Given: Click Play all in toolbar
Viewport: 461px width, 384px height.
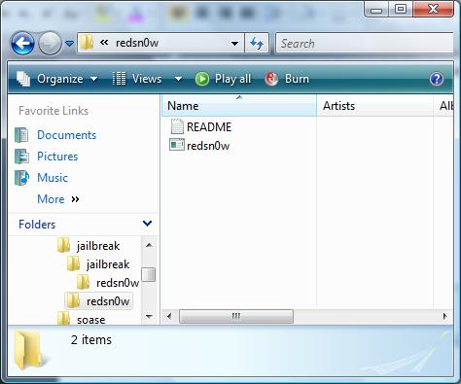Looking at the screenshot, I should 224,79.
